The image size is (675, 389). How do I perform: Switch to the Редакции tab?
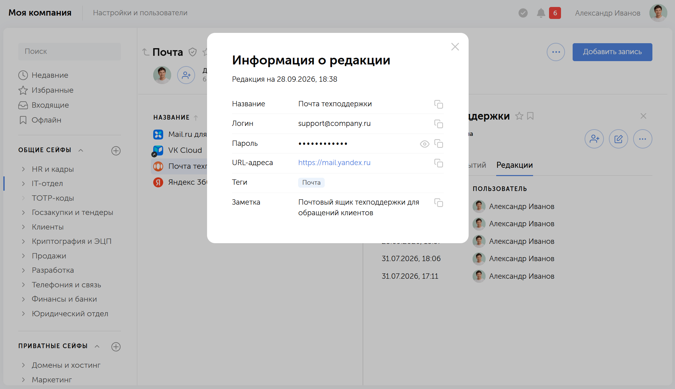[x=514, y=165]
